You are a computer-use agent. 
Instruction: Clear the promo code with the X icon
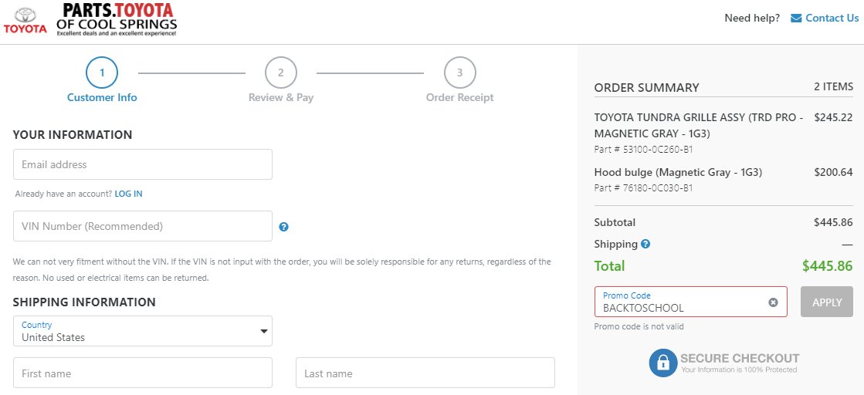(x=773, y=302)
